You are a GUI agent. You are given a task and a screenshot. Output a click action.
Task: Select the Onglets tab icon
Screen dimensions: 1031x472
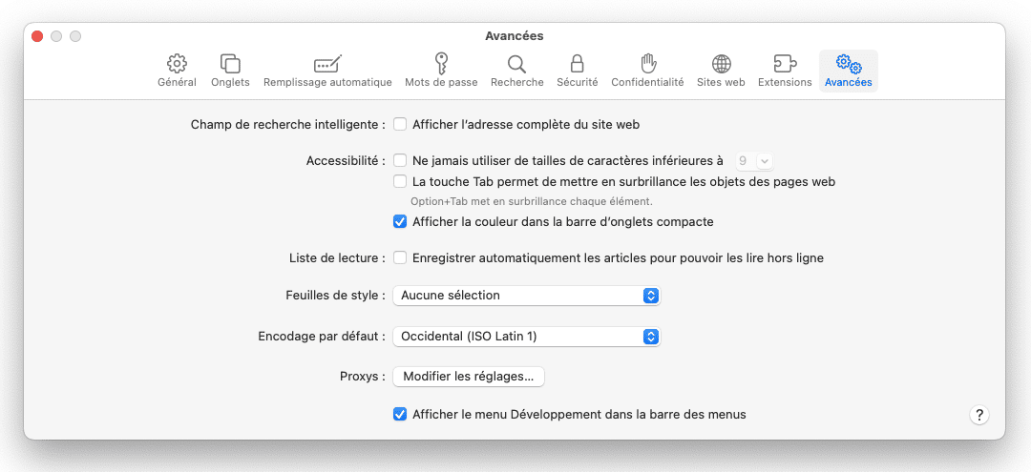230,64
